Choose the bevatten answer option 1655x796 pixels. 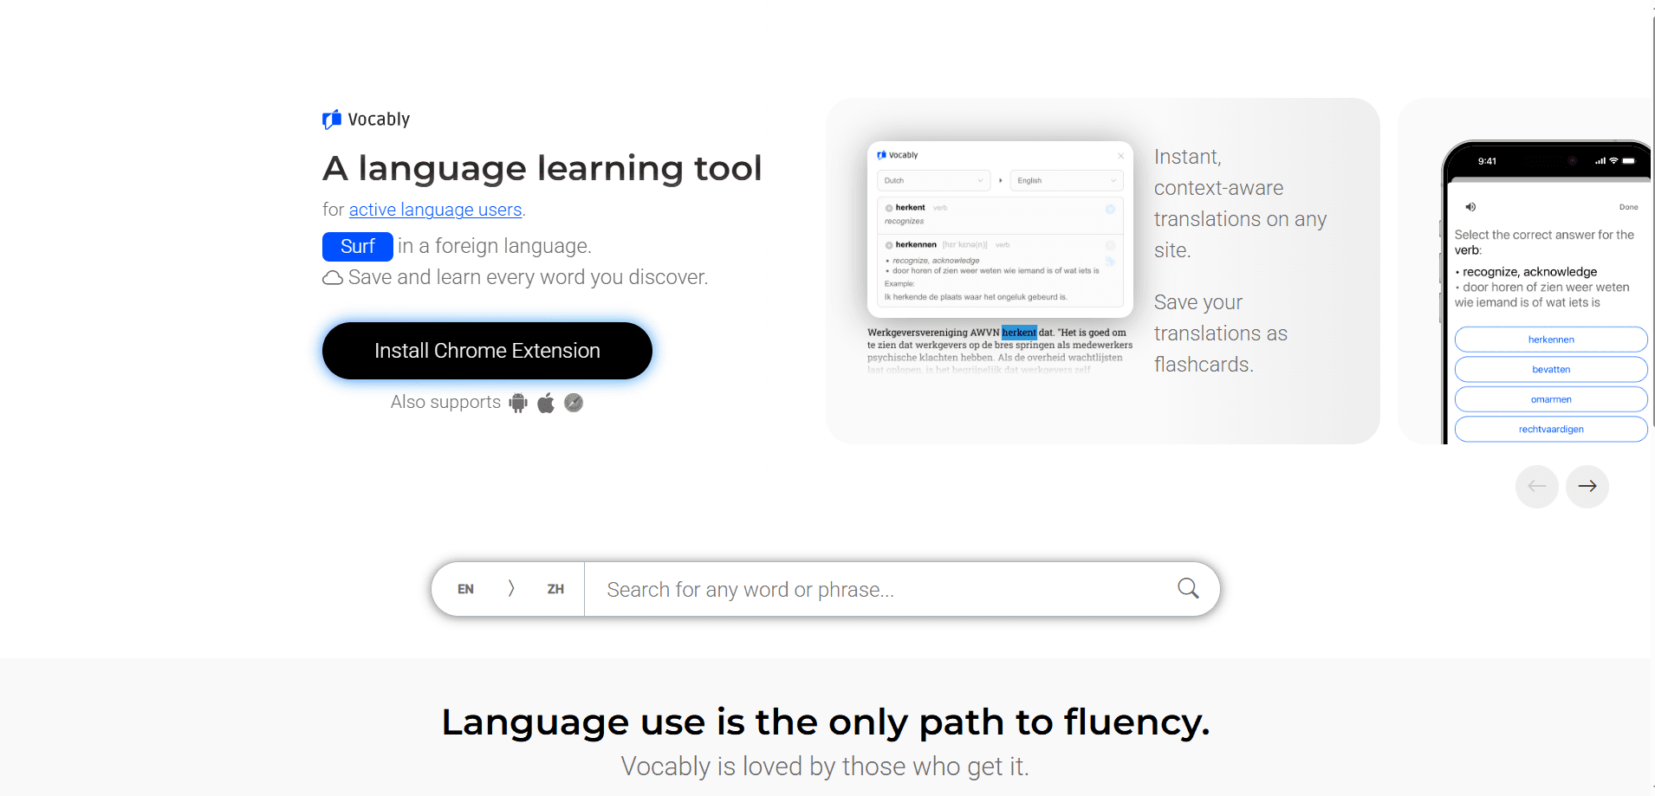click(1551, 369)
